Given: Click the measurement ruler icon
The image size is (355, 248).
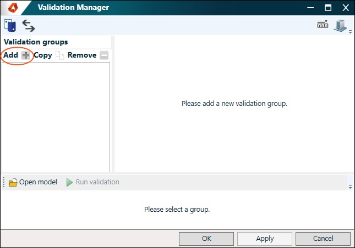Looking at the screenshot, I should 323,24.
